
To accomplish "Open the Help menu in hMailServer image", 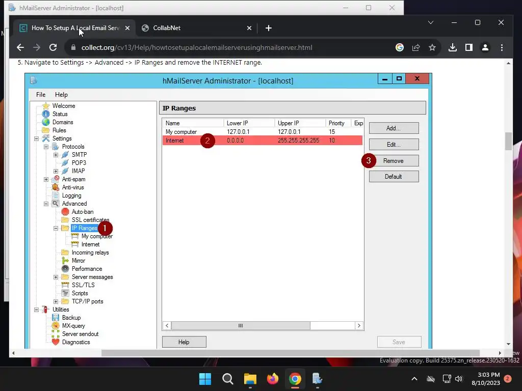I will 61,94.
